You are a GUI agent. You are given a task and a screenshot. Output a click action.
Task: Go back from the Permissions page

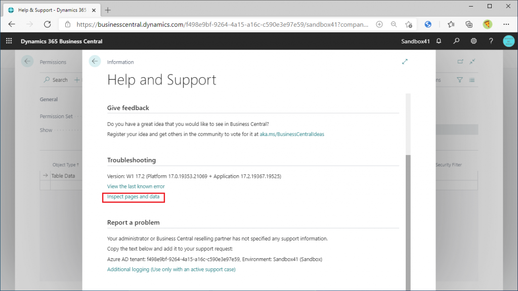tap(27, 61)
